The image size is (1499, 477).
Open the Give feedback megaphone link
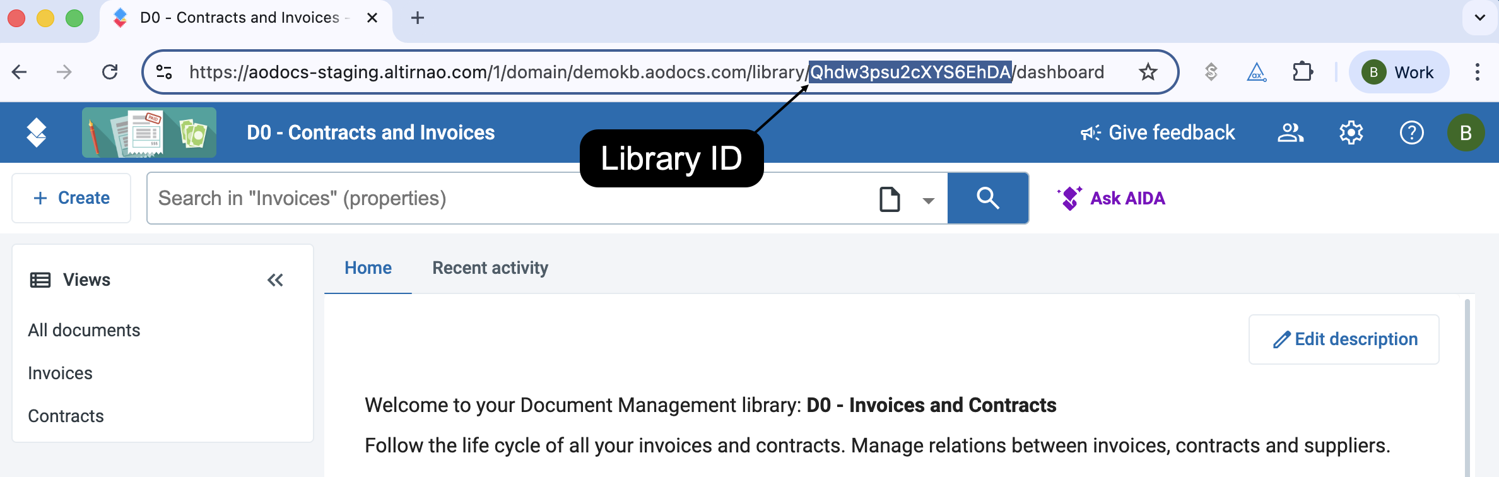[1157, 132]
